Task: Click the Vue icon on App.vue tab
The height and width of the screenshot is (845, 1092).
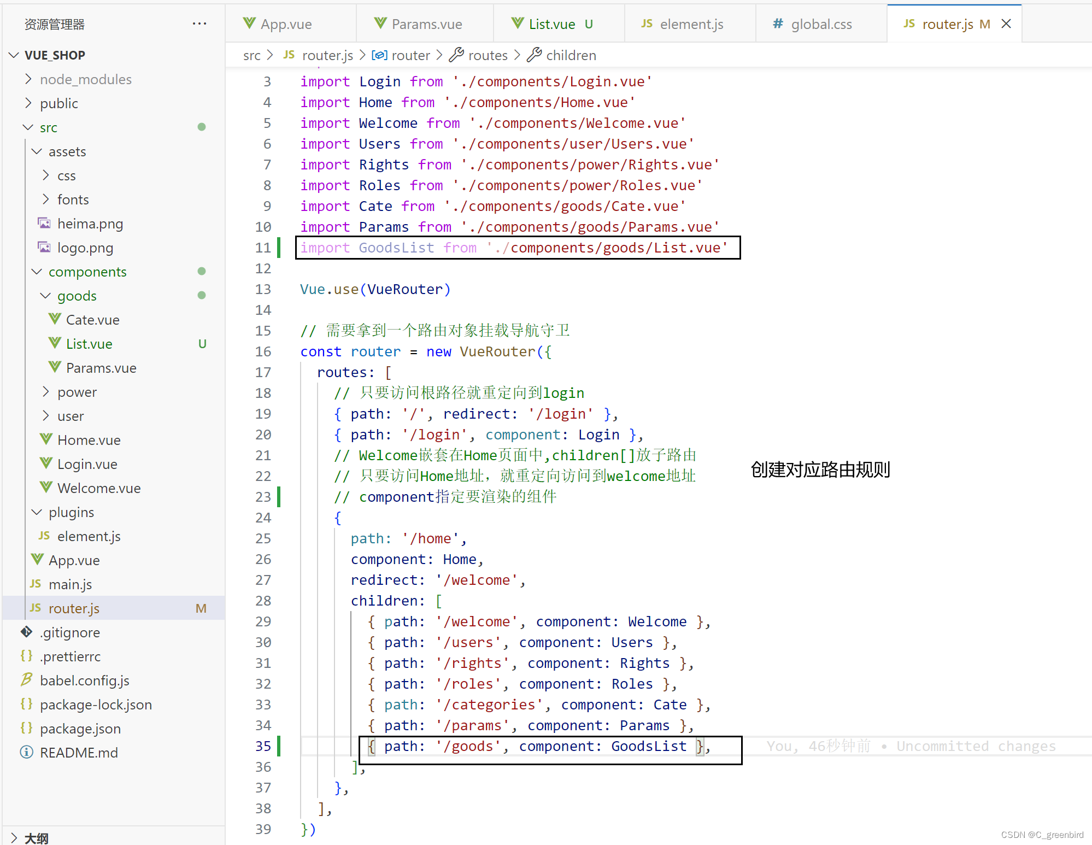Action: click(x=249, y=23)
